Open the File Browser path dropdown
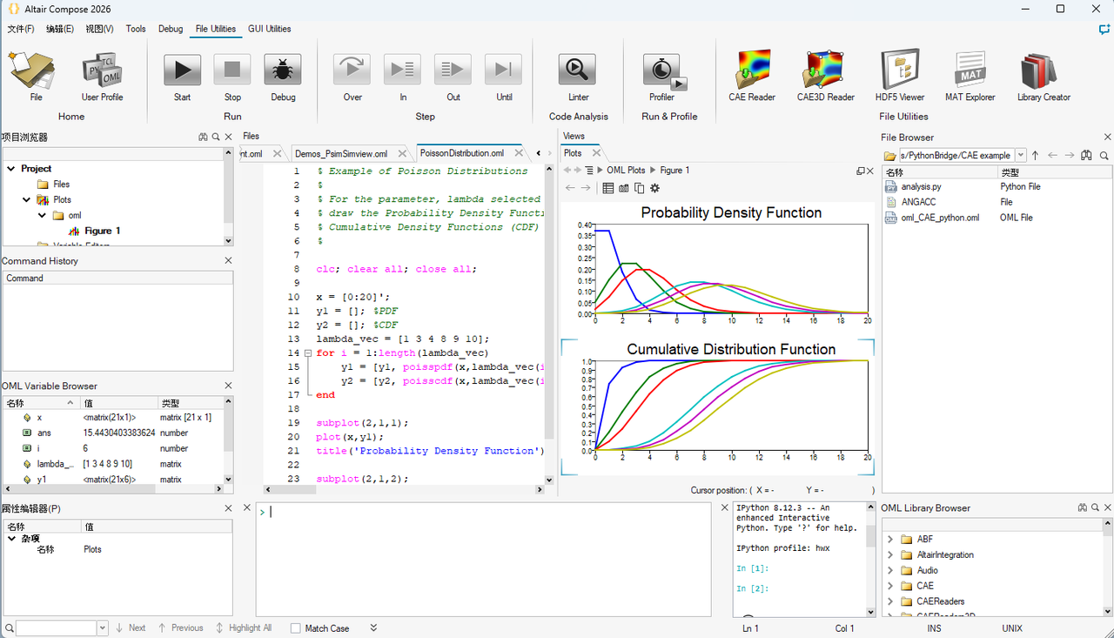1114x638 pixels. pos(1021,156)
